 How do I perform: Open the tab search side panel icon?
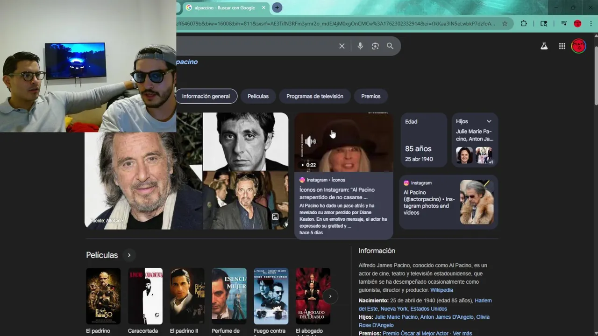(544, 23)
